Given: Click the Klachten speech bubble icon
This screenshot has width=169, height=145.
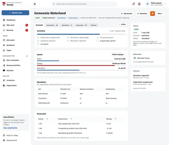Looking at the screenshot, I should click(x=4, y=71).
